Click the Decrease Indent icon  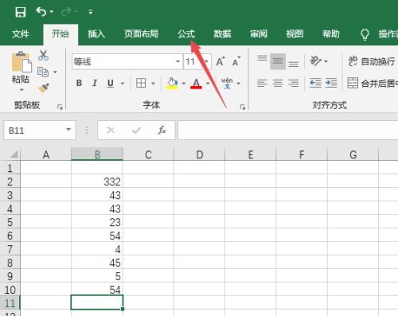tap(315, 83)
